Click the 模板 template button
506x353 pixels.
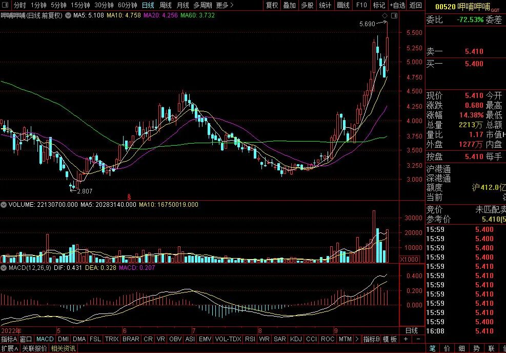point(390,339)
